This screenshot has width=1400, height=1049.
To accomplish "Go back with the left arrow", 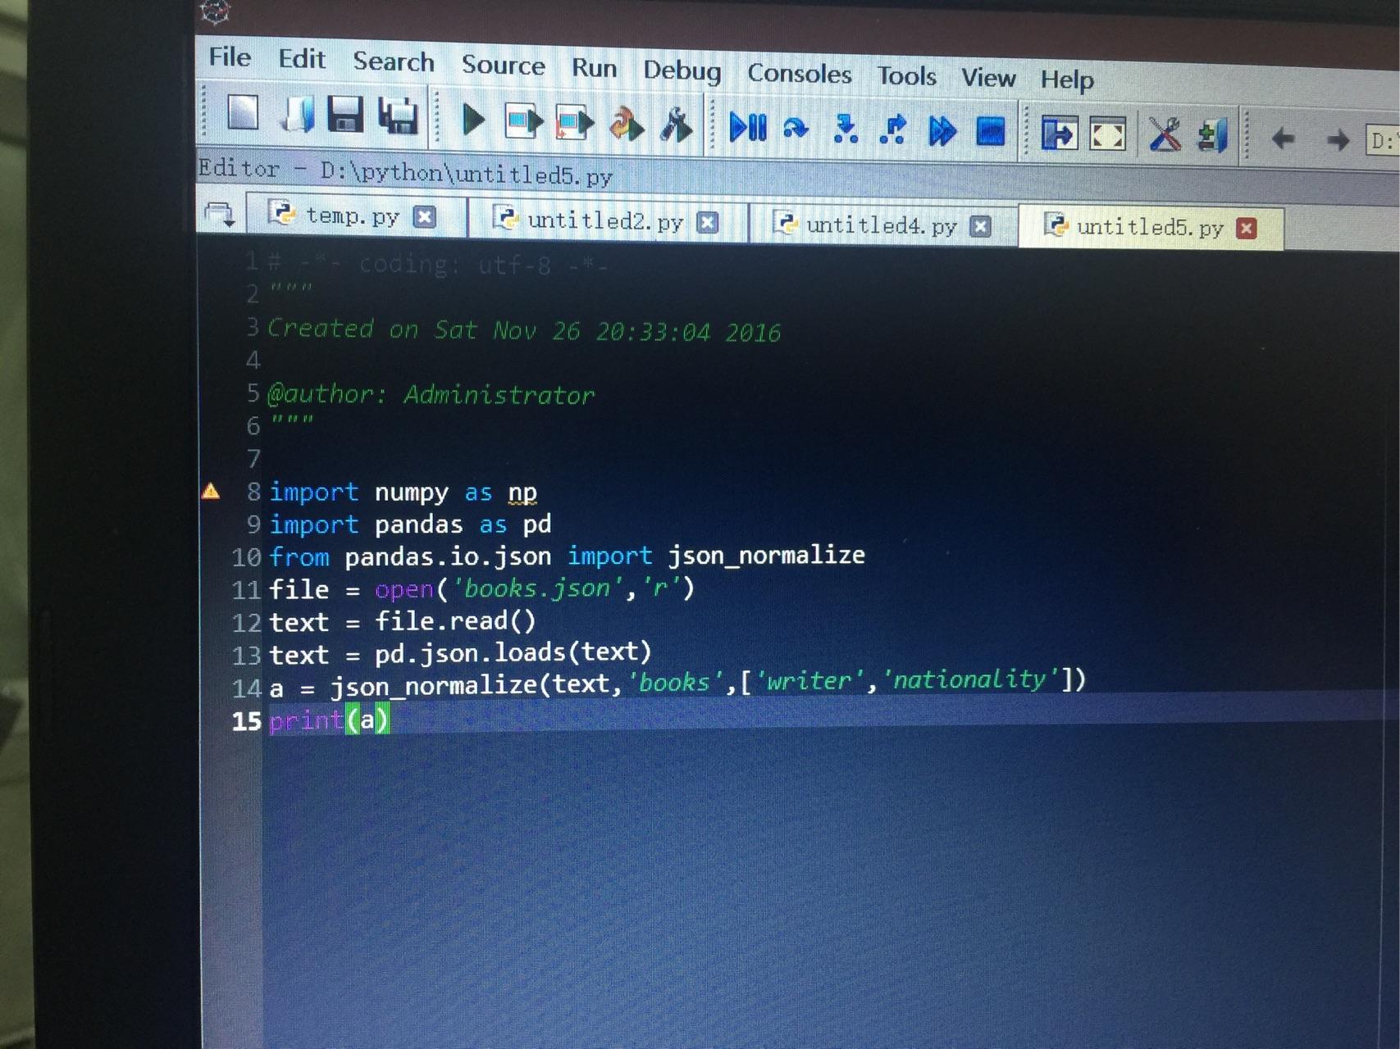I will click(1284, 139).
